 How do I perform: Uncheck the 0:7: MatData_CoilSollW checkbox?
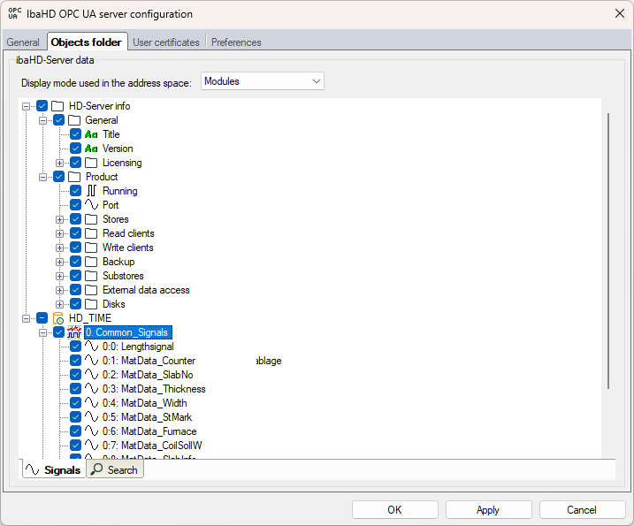(x=76, y=446)
